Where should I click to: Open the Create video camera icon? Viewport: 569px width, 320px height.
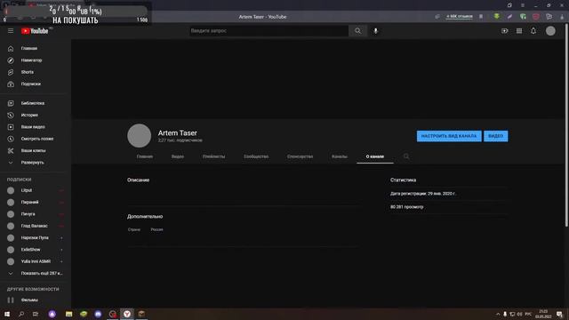(x=505, y=31)
